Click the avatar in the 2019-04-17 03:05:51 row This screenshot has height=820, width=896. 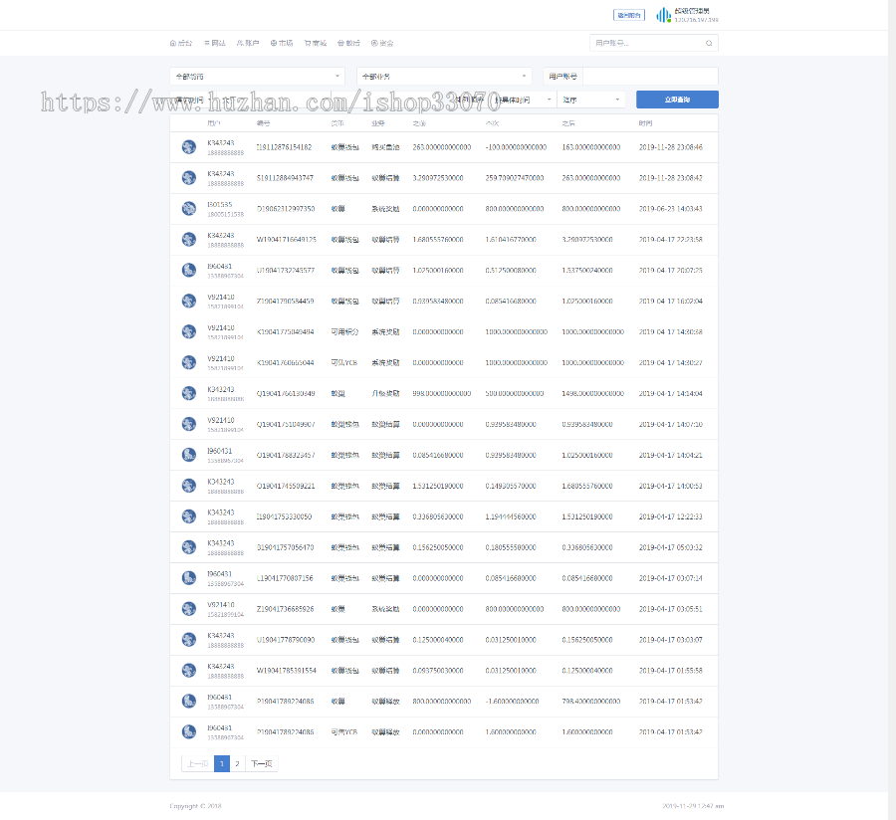pos(189,609)
